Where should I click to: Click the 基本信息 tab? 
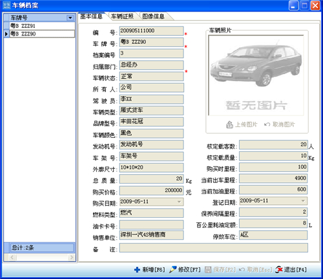tap(91, 16)
